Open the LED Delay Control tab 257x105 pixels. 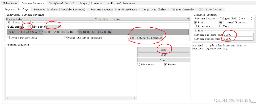pos(210,10)
